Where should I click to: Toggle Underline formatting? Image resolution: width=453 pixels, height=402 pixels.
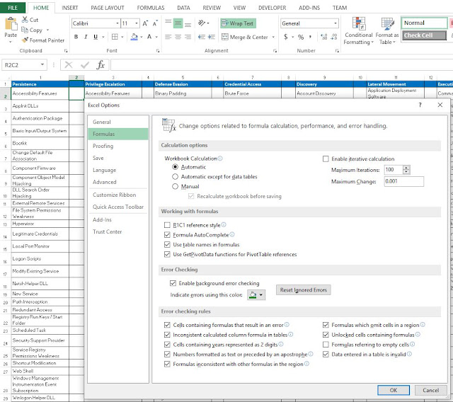(x=96, y=37)
